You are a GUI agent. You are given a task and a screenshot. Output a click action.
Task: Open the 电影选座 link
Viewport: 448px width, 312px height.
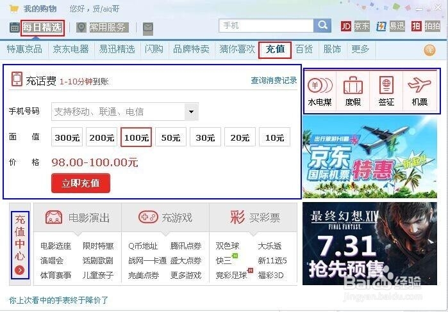click(56, 246)
